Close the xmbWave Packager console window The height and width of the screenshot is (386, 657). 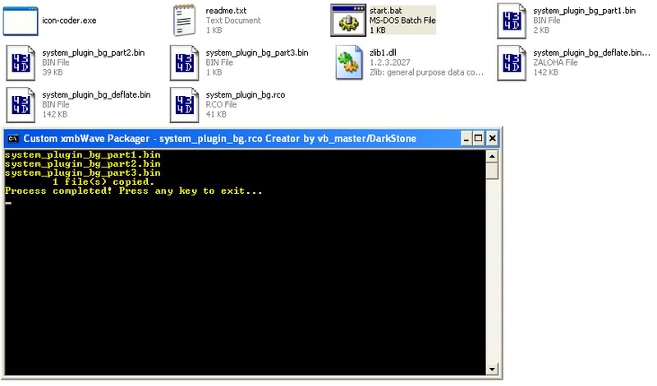click(493, 139)
